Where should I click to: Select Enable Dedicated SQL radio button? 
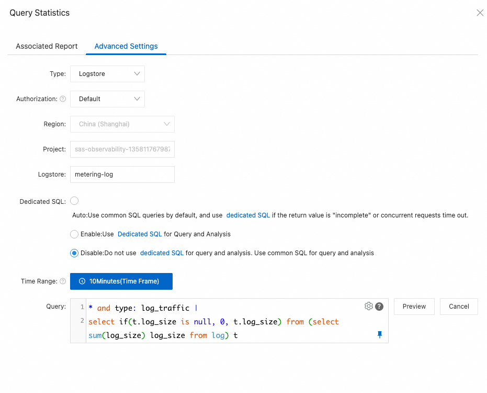(x=74, y=234)
